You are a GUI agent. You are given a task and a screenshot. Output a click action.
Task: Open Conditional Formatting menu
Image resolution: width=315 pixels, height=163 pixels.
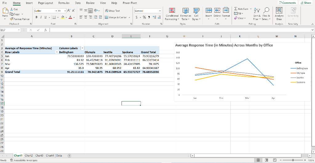point(172,14)
